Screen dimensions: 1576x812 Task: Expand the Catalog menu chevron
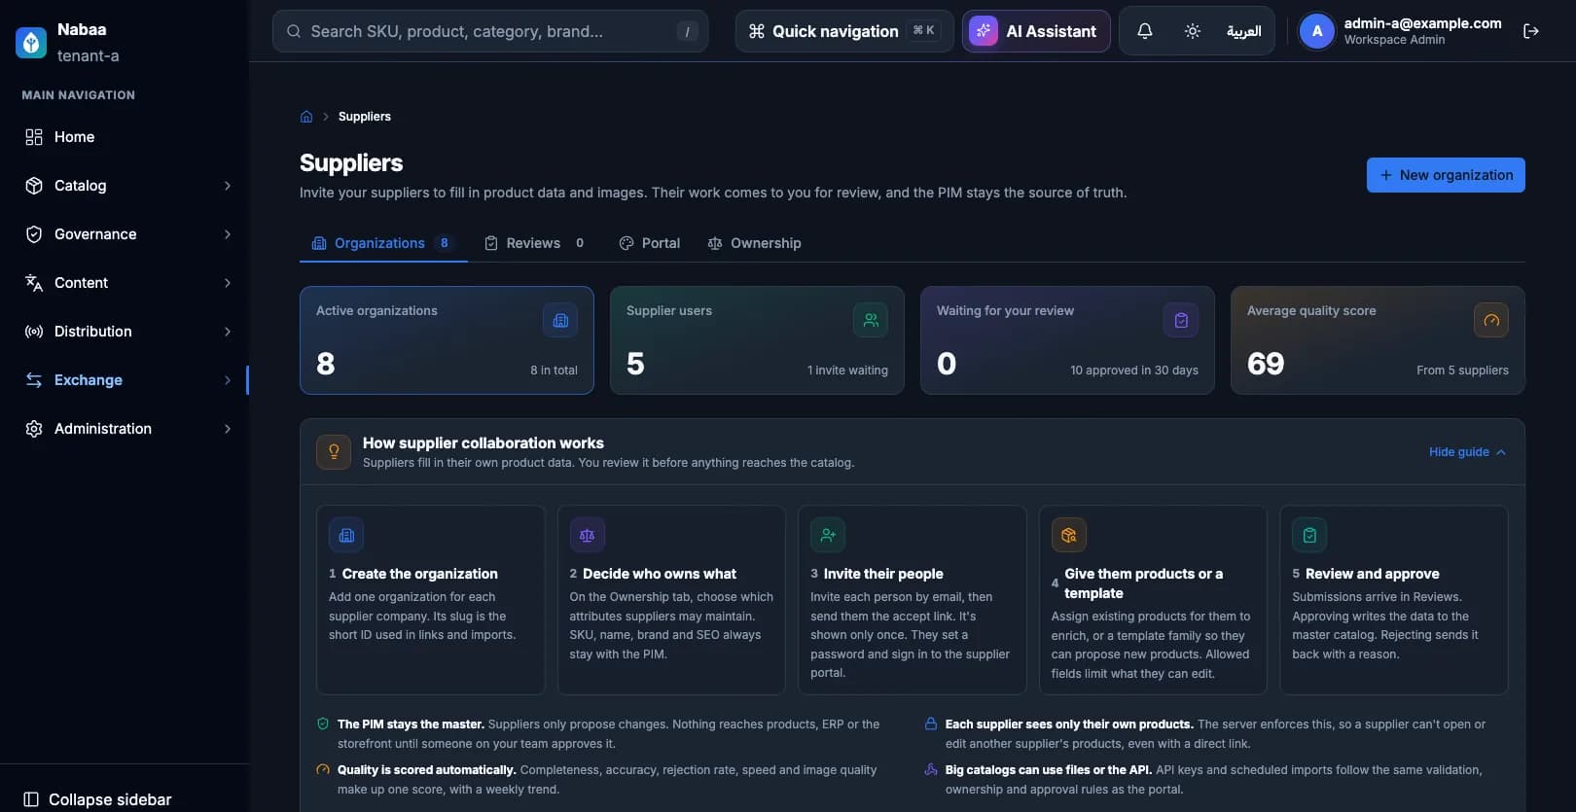(228, 186)
